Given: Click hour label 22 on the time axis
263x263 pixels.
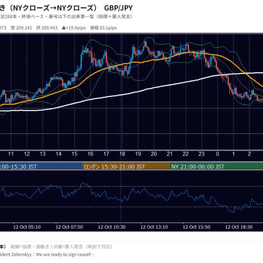Looking at the screenshot, I should [x=186, y=154].
